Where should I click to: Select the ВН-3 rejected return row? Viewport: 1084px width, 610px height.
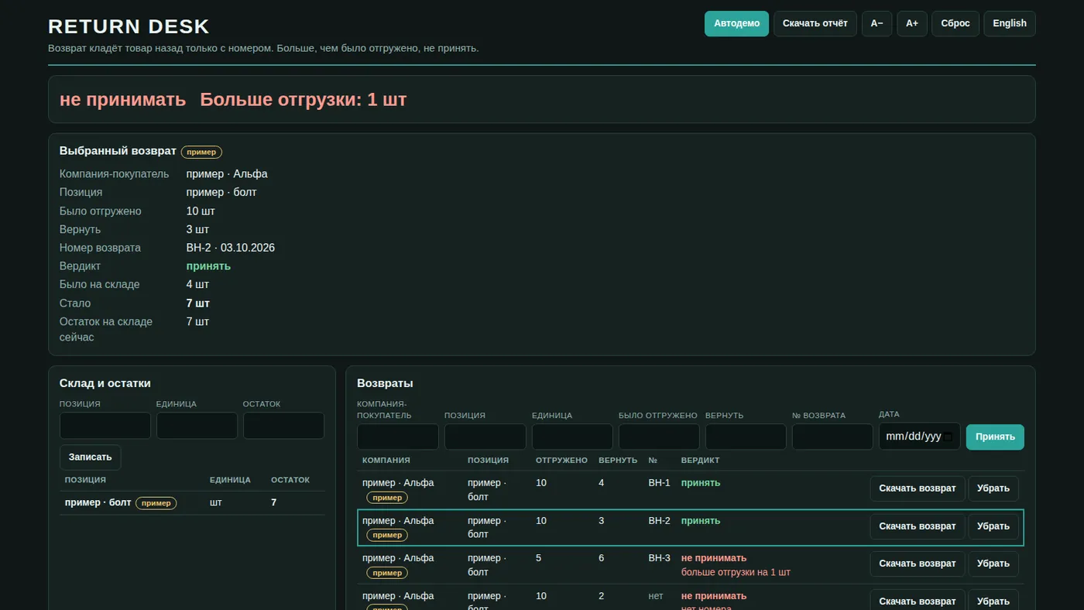tap(691, 565)
